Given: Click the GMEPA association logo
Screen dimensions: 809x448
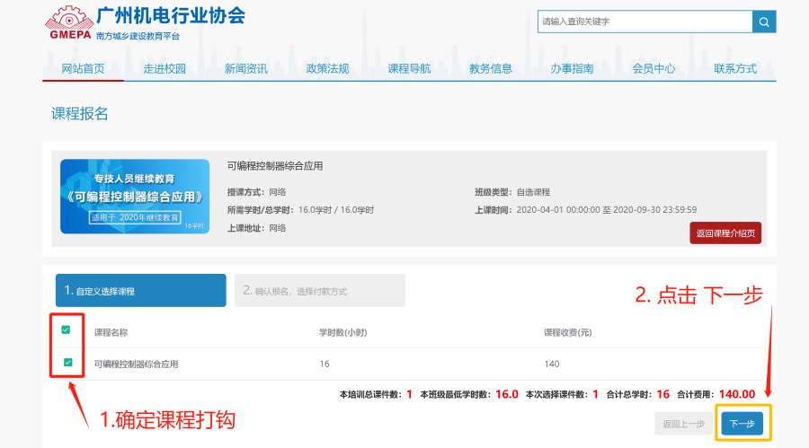Looking at the screenshot, I should click(x=70, y=24).
